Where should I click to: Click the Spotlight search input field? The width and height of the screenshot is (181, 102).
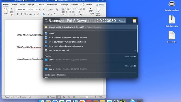tap(87, 21)
